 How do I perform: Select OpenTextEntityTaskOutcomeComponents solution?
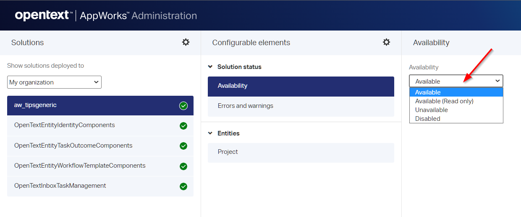click(100, 146)
